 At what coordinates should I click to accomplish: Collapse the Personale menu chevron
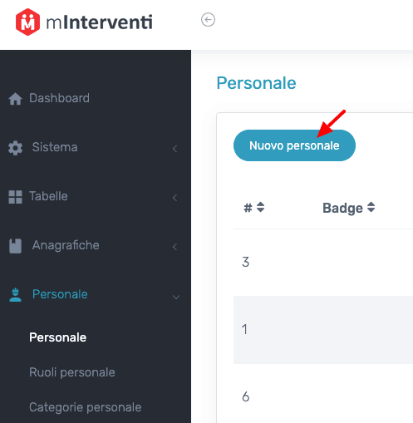176,298
